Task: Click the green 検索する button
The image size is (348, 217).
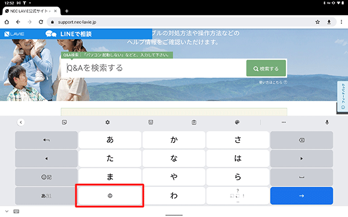Action: click(266, 68)
